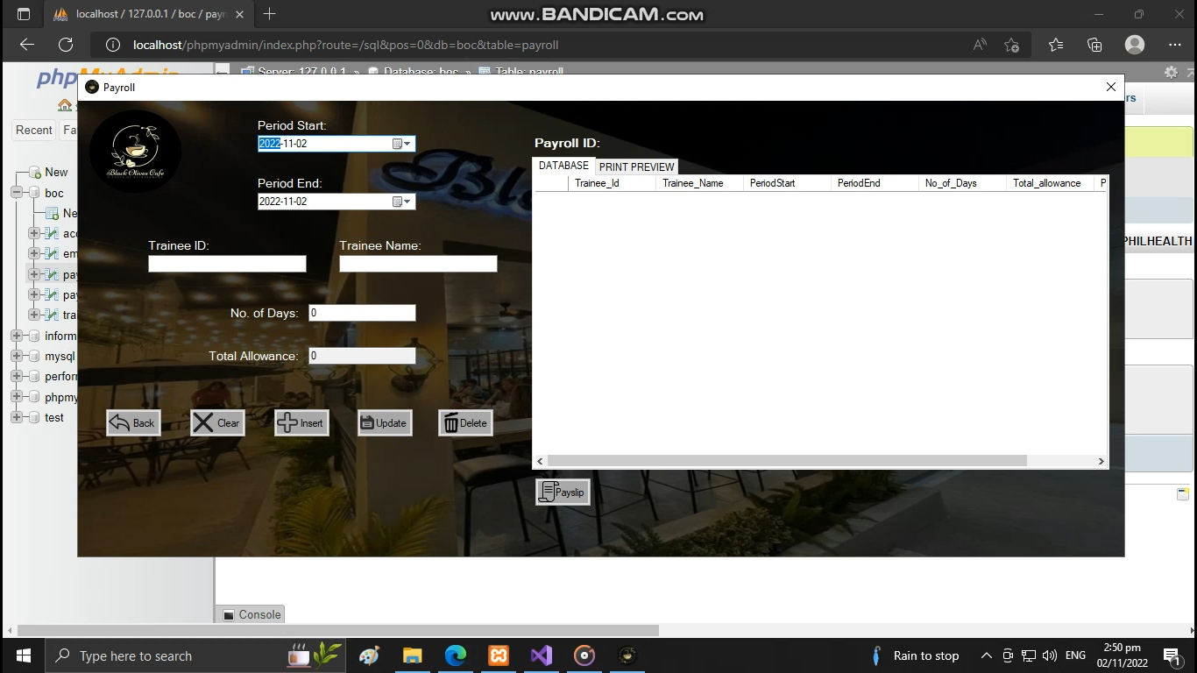Open the Period Start calendar dropdown
Screen dimensions: 1197x673
tap(401, 144)
